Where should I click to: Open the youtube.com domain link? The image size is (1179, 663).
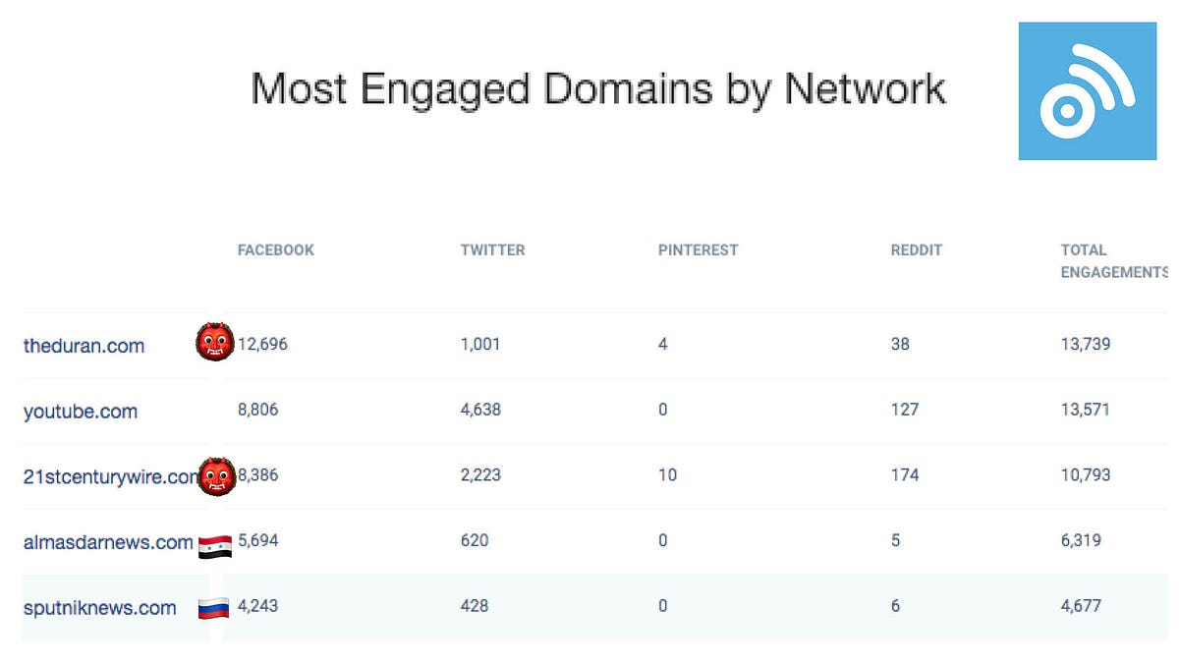81,412
